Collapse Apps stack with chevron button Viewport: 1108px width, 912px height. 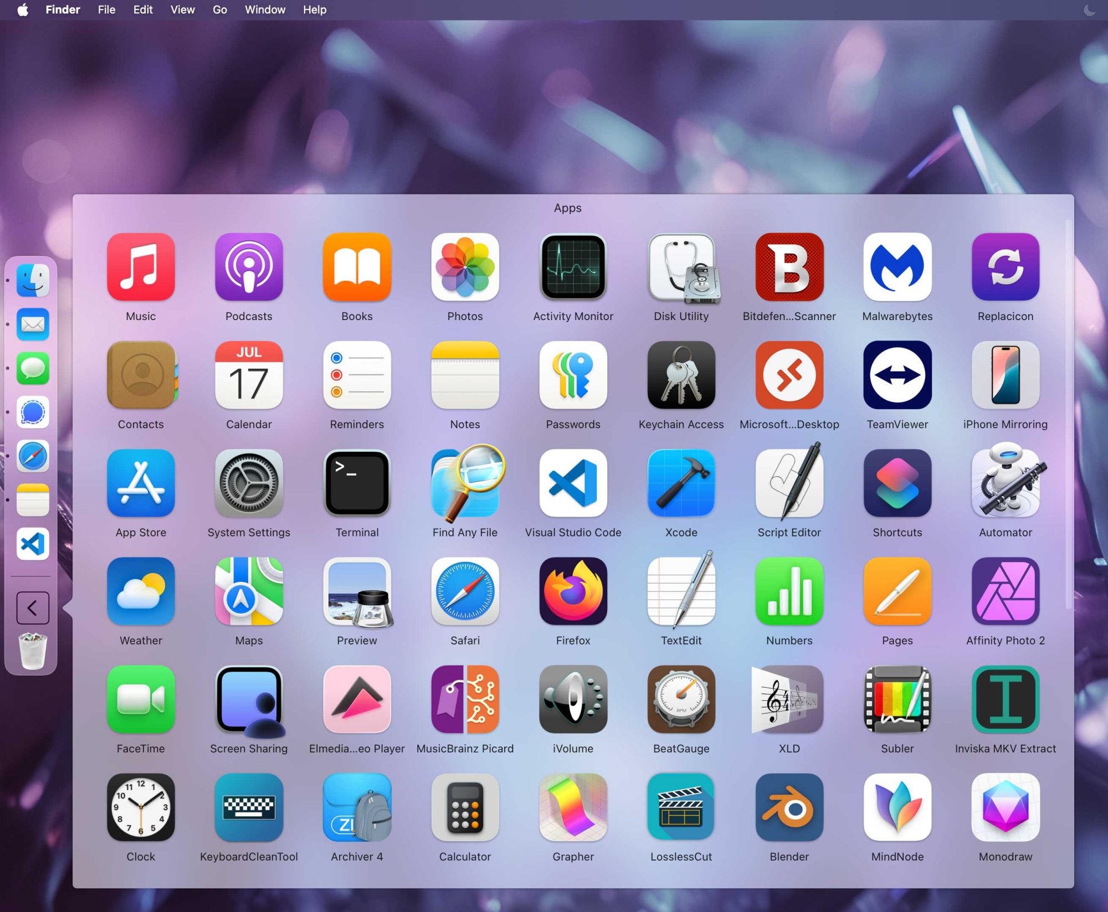33,608
